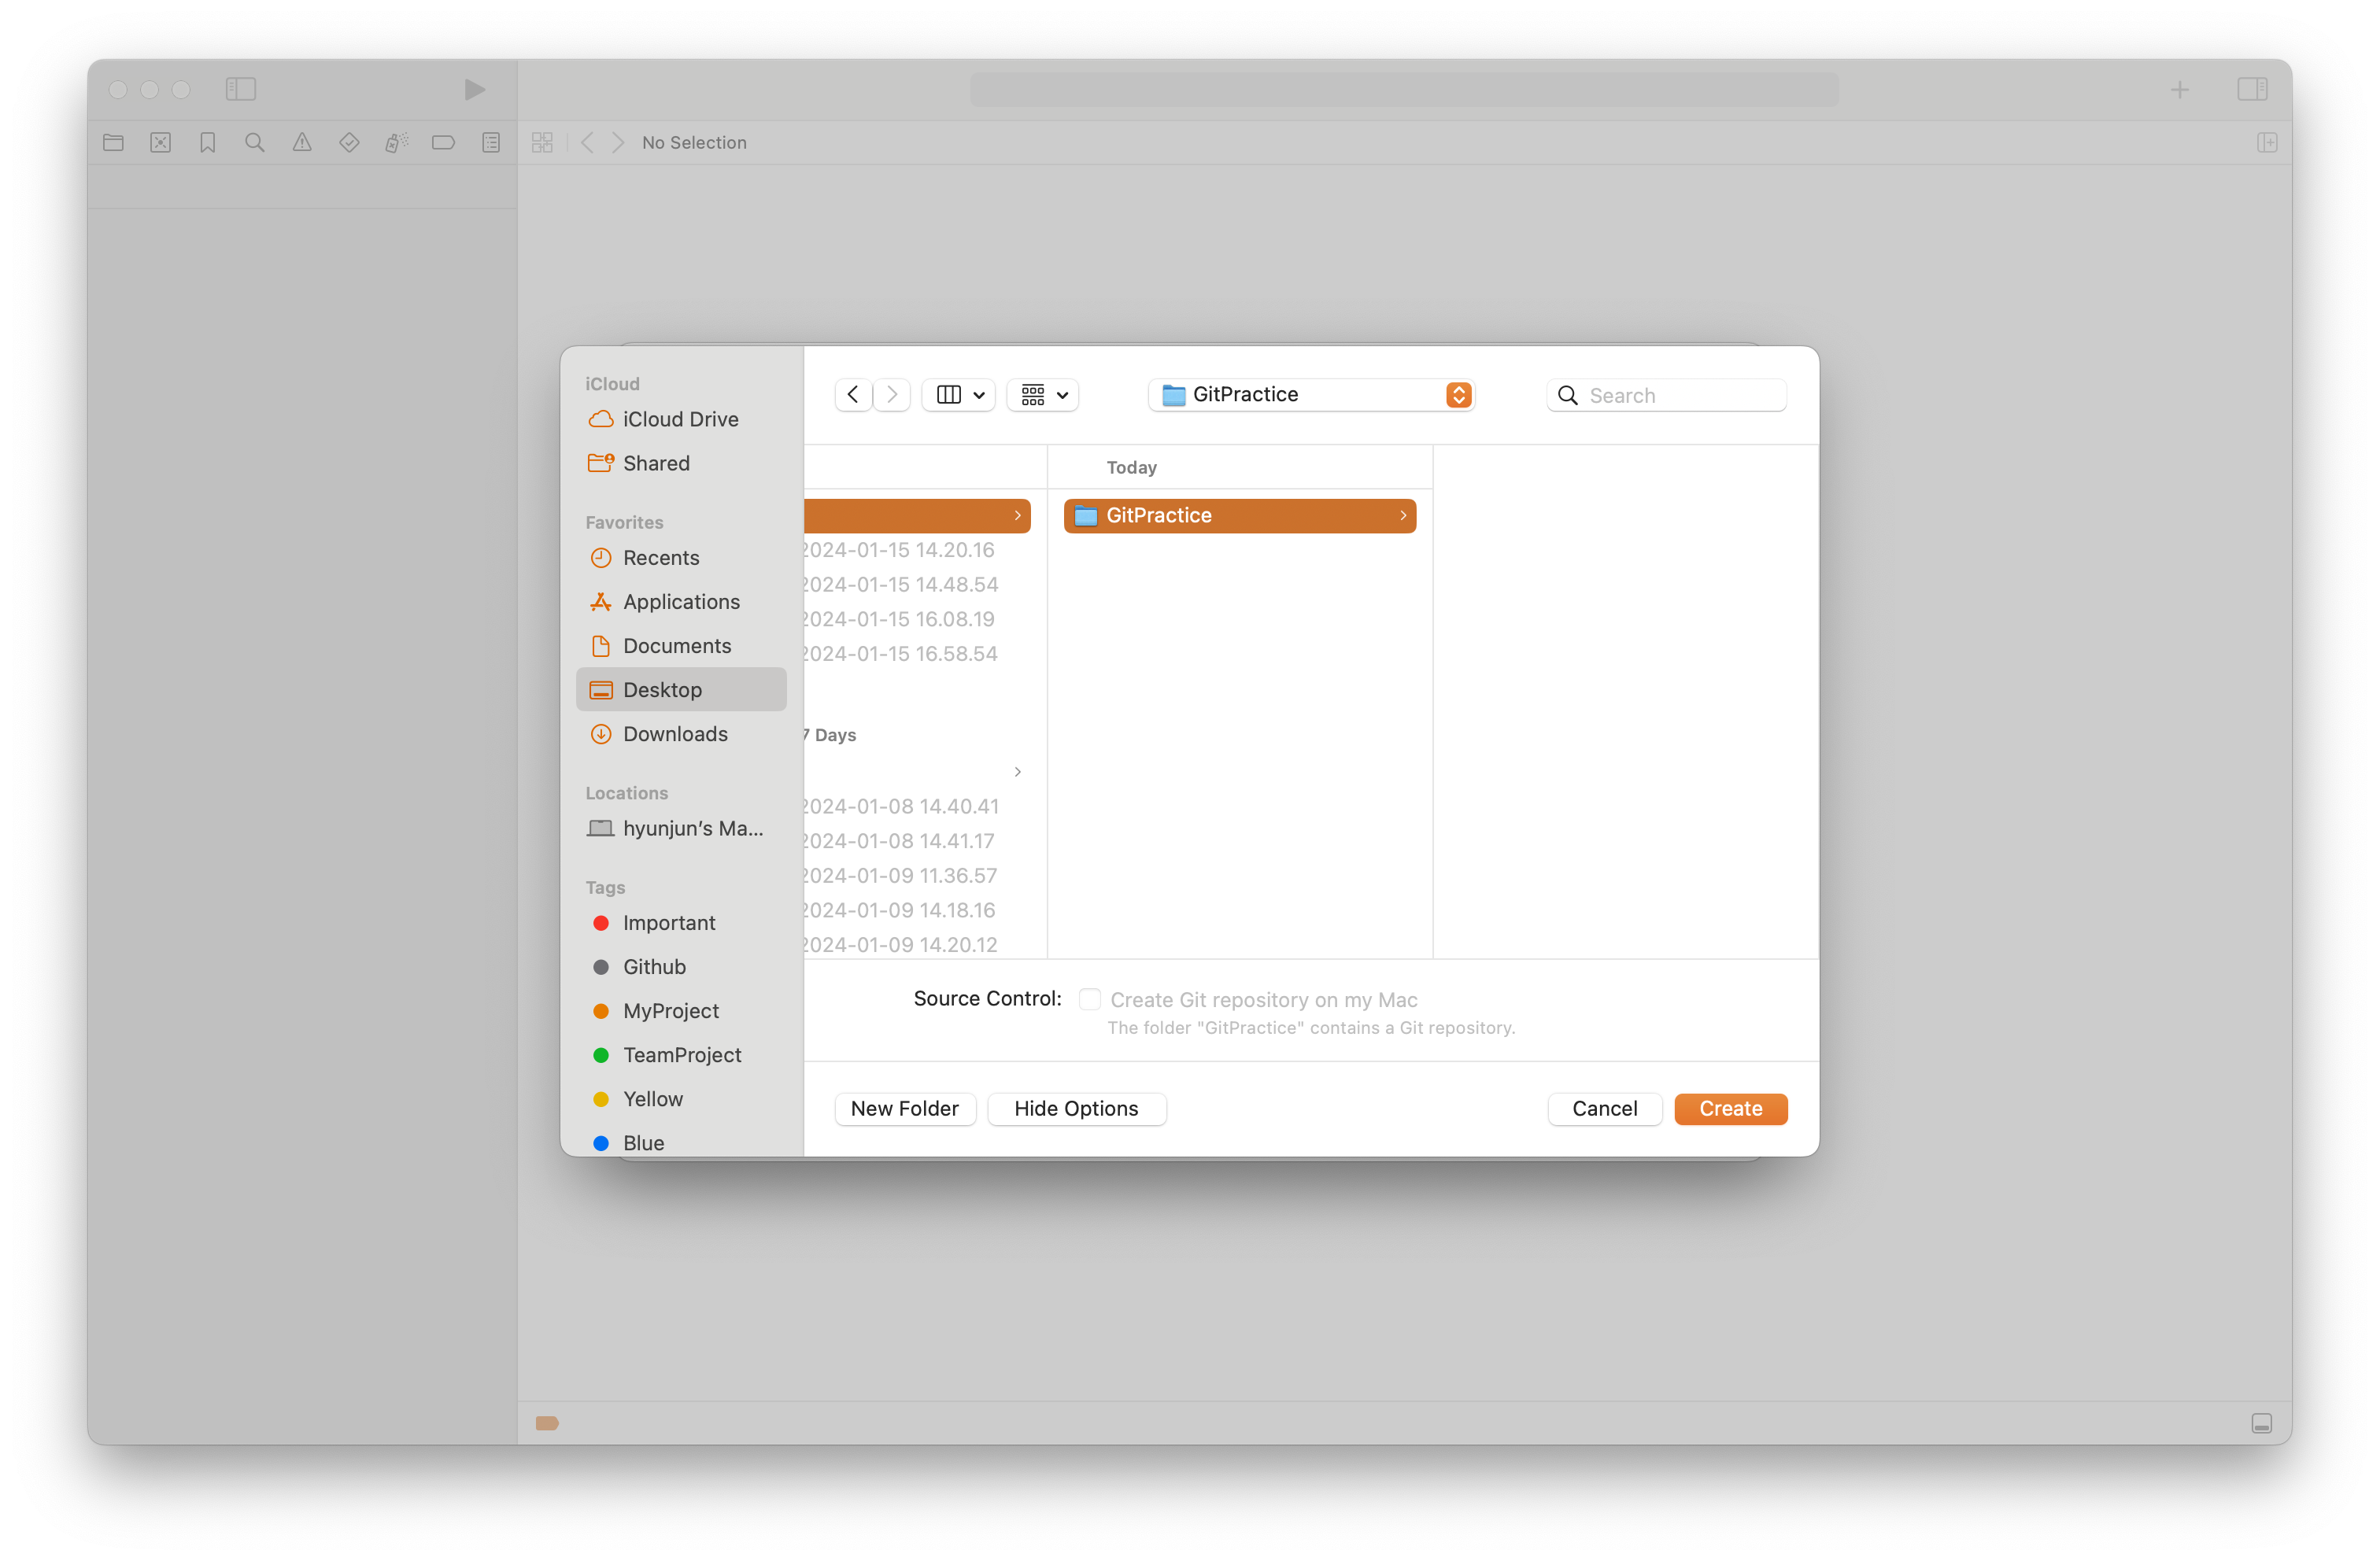The image size is (2380, 1561).
Task: Click the plus Library button
Action: coord(2180,90)
